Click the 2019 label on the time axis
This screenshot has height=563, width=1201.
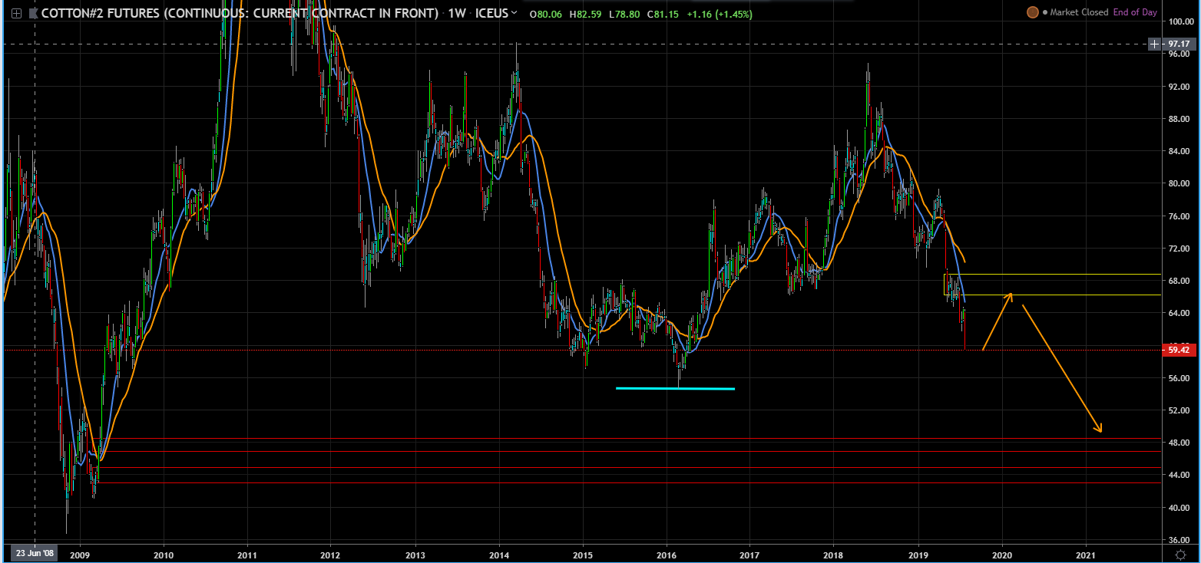(918, 554)
